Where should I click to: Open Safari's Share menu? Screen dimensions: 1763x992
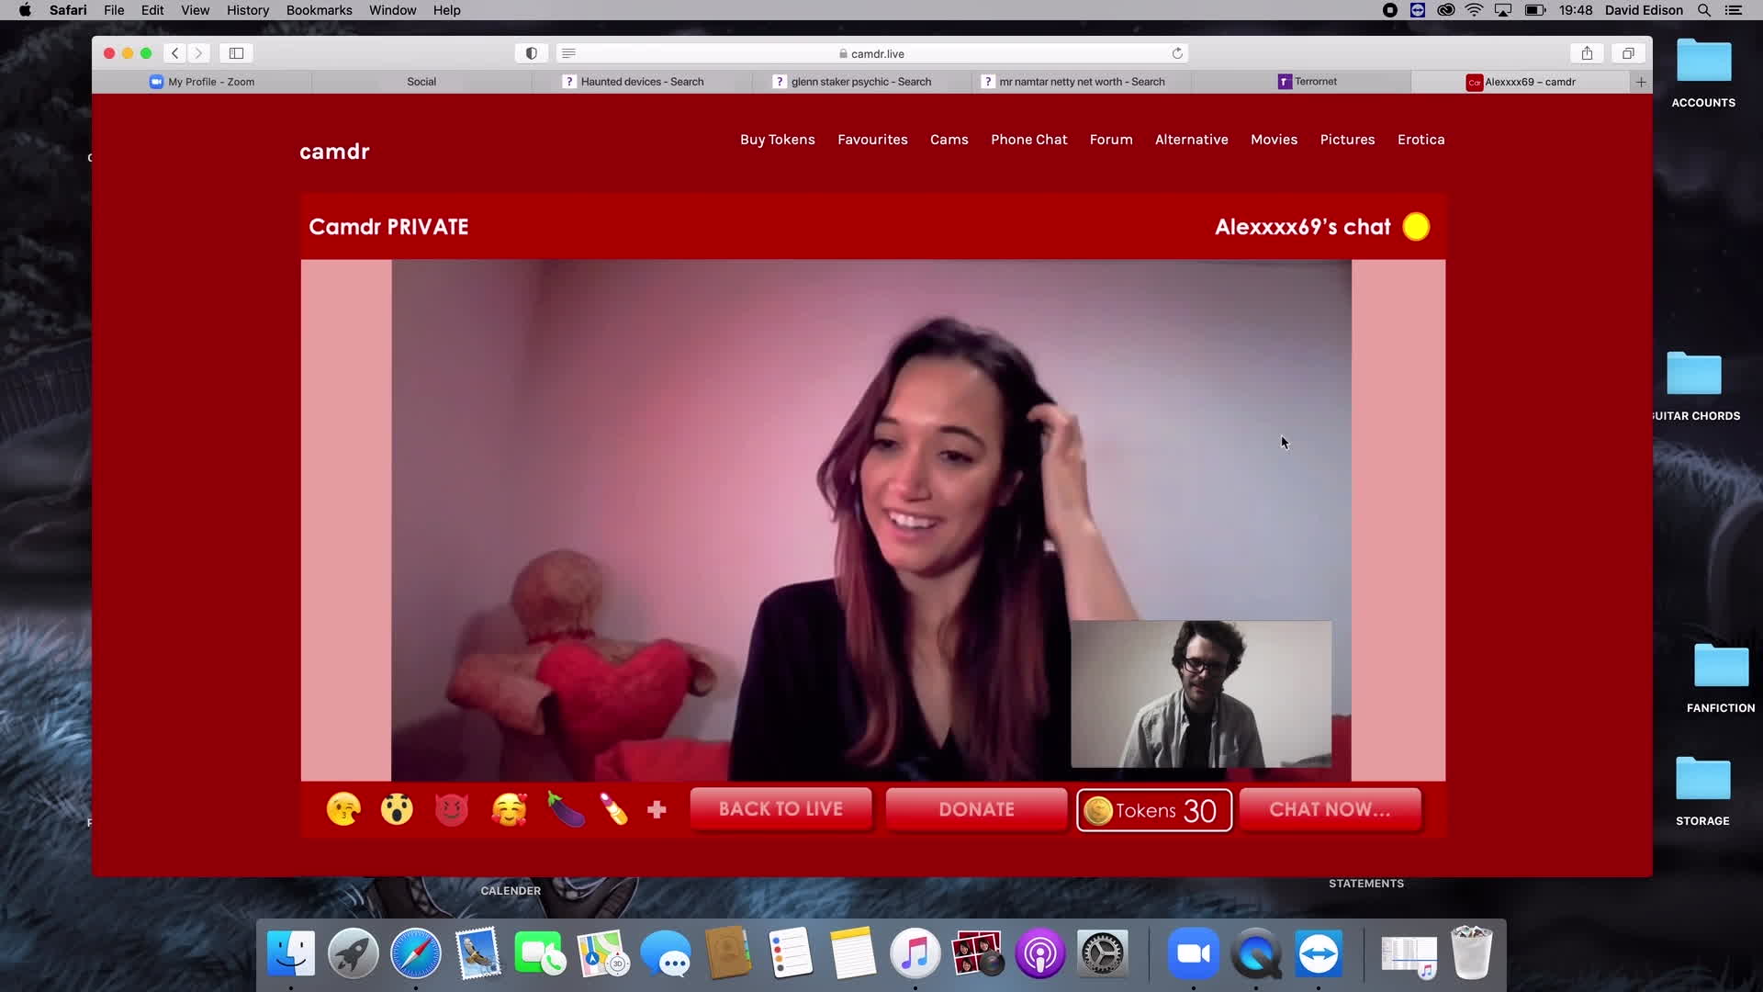pos(1587,53)
